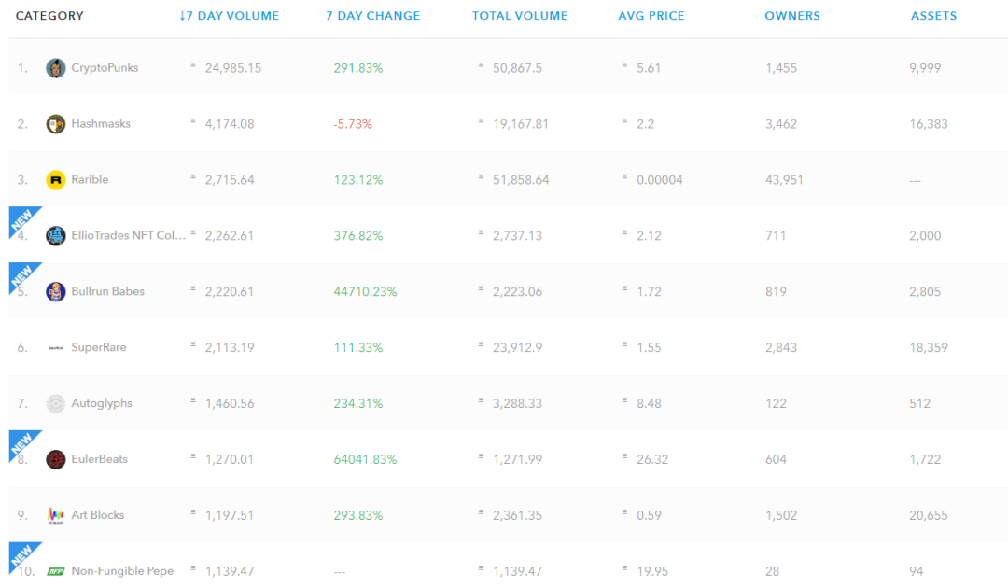Sort by 7 Day Volume column

230,16
